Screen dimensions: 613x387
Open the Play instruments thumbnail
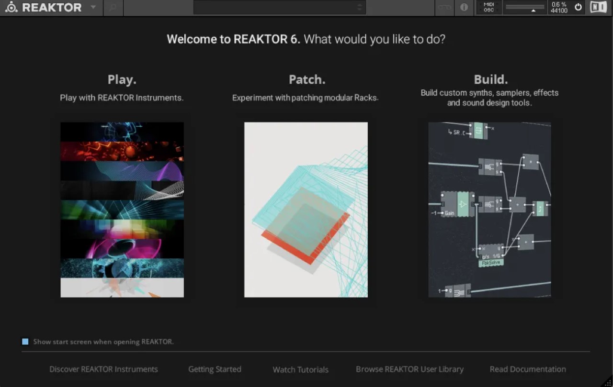[x=122, y=210]
